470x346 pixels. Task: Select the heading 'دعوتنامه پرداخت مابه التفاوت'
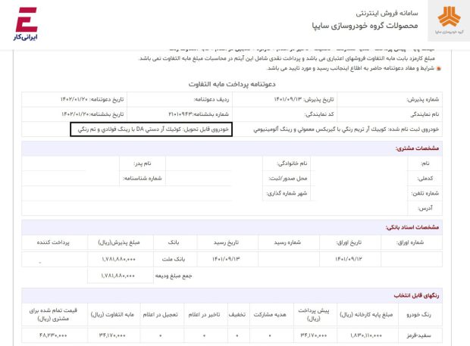point(232,84)
